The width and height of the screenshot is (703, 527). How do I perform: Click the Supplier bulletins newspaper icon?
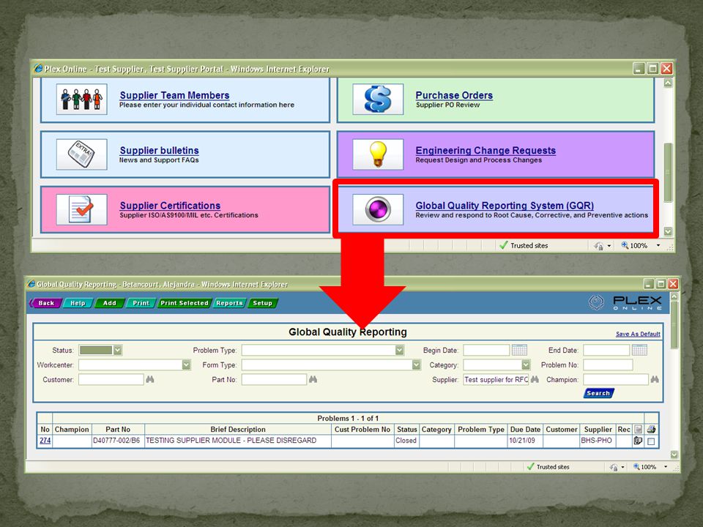(x=81, y=154)
